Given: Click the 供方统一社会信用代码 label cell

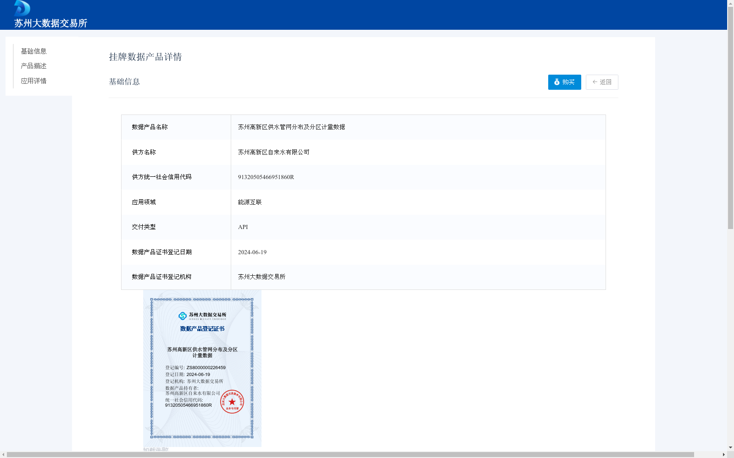Looking at the screenshot, I should pos(176,177).
